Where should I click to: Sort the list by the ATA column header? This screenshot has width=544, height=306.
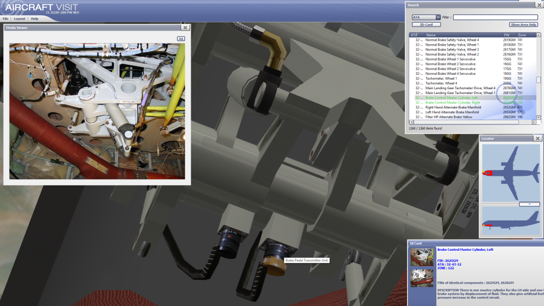coord(416,35)
